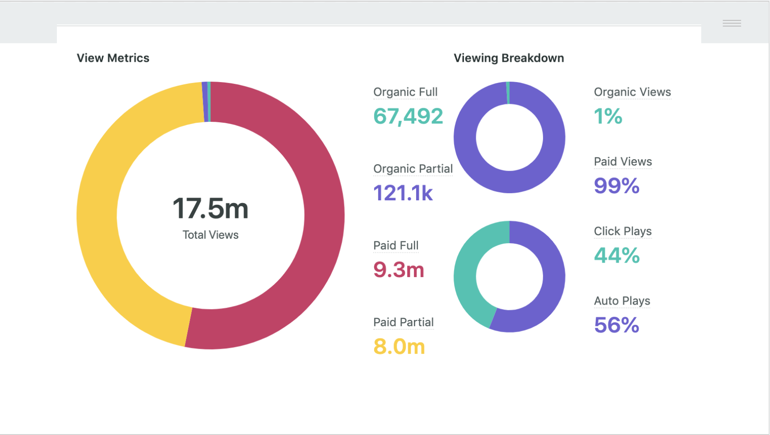
Task: Click the Organic Partial label
Action: pyautogui.click(x=413, y=169)
